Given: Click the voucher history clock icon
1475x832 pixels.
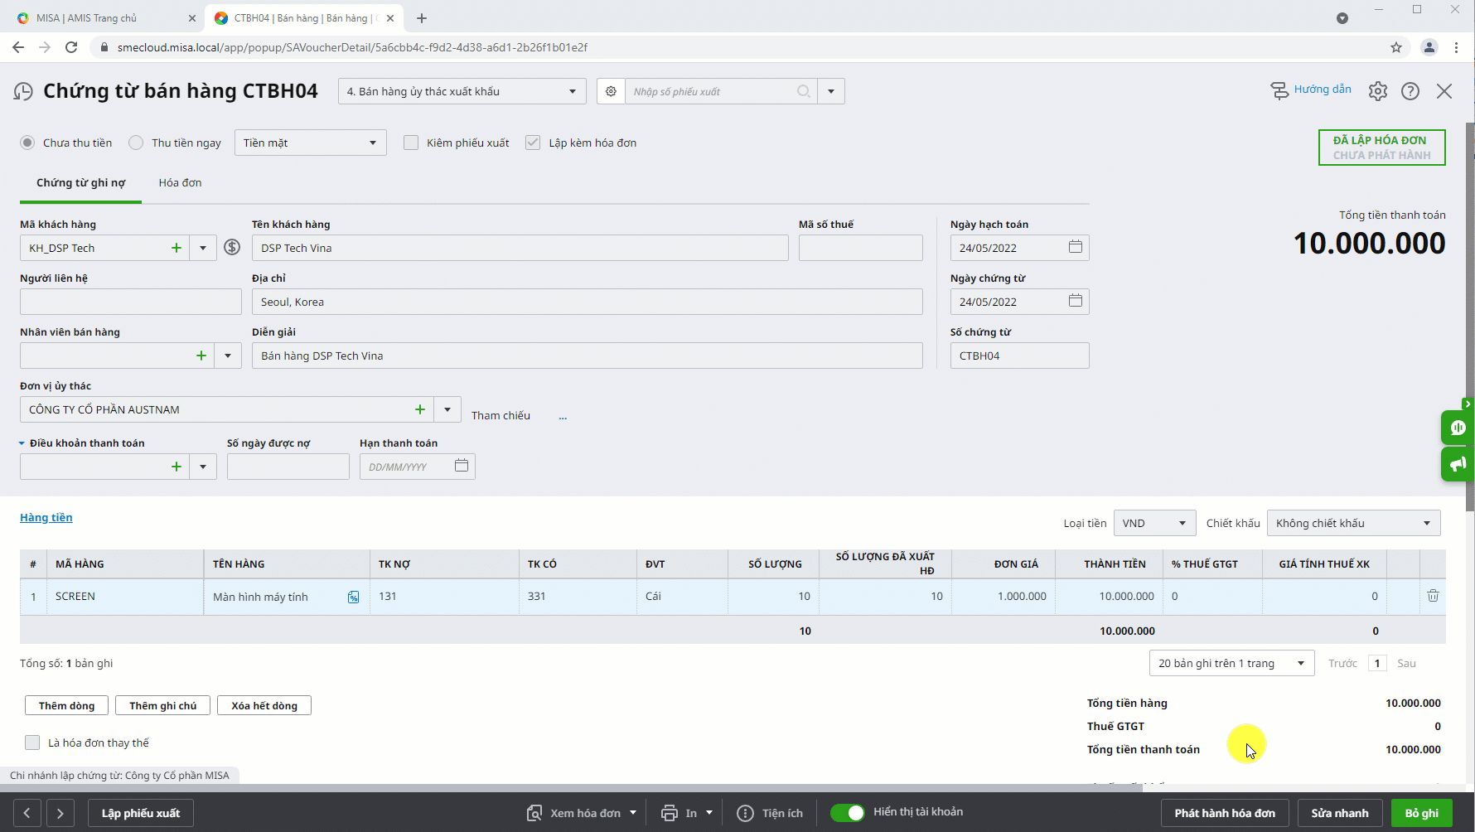Looking at the screenshot, I should tap(23, 91).
